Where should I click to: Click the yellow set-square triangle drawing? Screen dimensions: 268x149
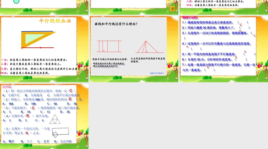click(38, 40)
